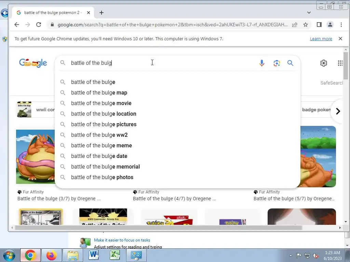Open the Charizard image result for Battle of the bulge (3/7)
This screenshot has width=350, height=262.
tap(36, 157)
